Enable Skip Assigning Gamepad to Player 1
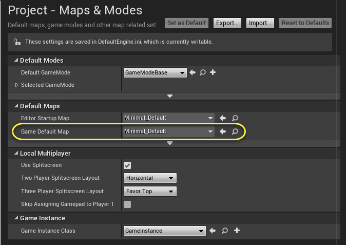Viewport: 346px width, 245px height. click(127, 204)
